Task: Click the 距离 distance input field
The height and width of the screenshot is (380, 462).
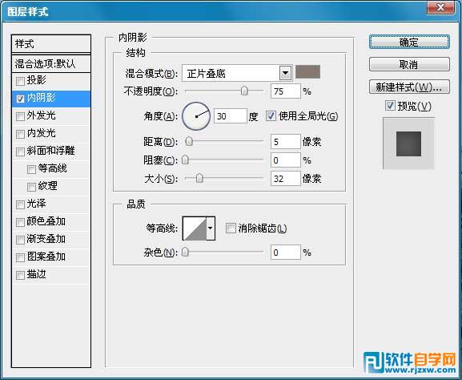Action: [x=286, y=142]
